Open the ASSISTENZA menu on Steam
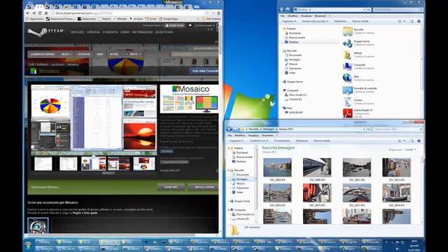This screenshot has height=252, width=448. 164,32
